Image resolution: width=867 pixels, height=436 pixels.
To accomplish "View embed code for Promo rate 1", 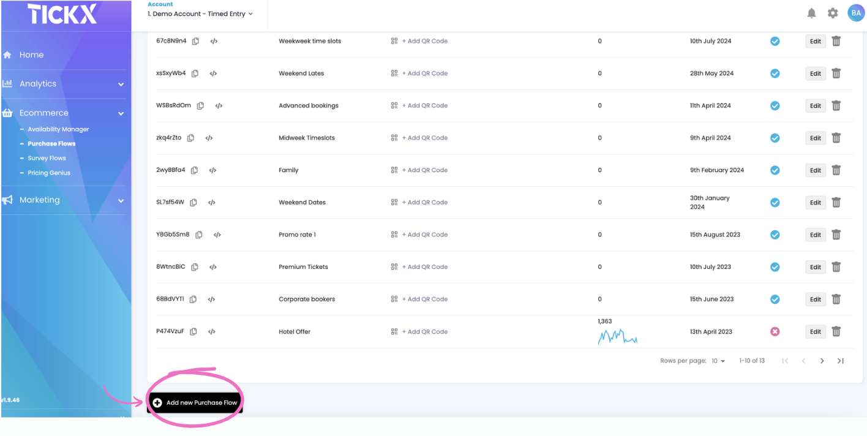I will tap(217, 235).
